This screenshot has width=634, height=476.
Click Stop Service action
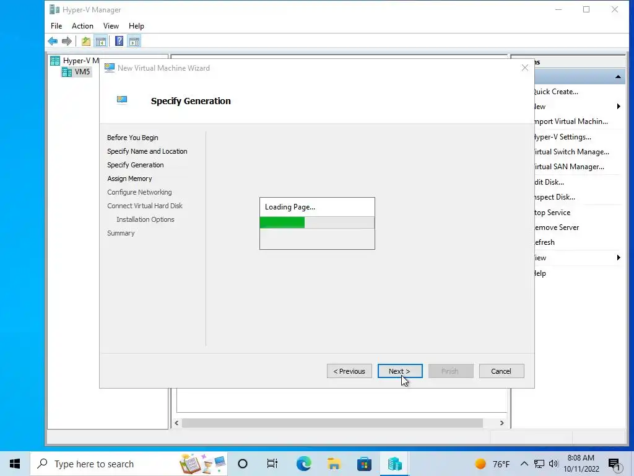click(552, 213)
